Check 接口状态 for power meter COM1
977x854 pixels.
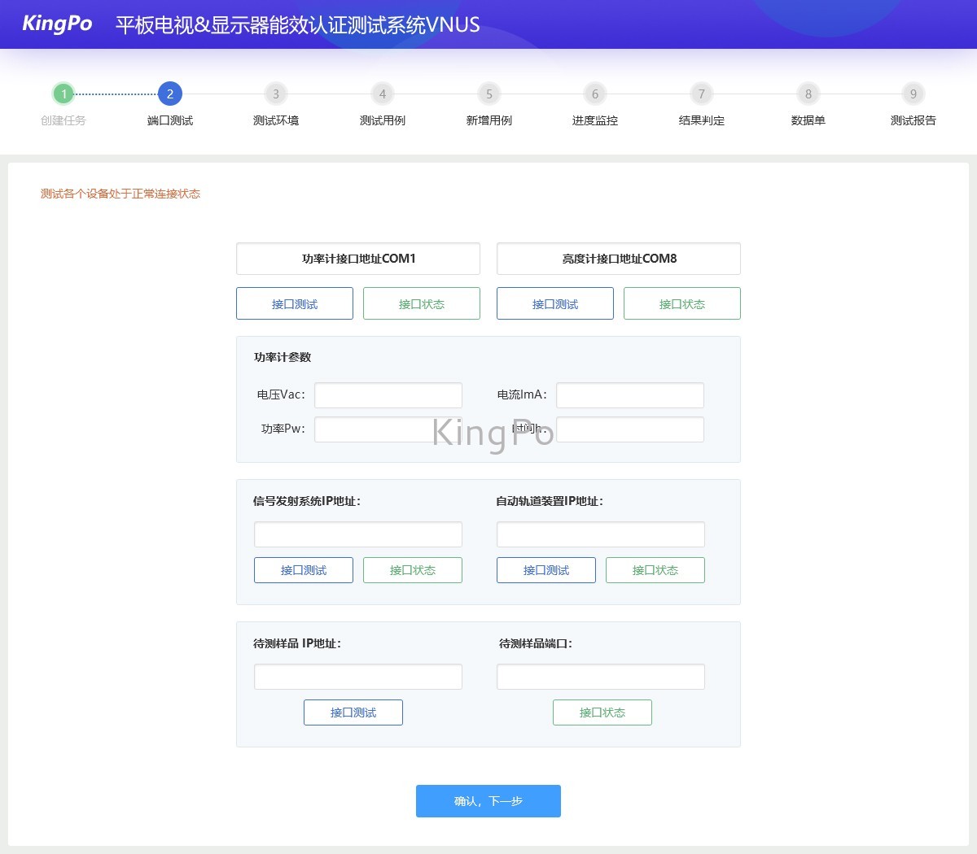tap(422, 303)
